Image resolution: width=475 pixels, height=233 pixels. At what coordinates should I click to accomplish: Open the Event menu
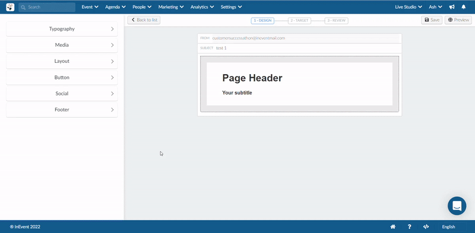[x=90, y=7]
